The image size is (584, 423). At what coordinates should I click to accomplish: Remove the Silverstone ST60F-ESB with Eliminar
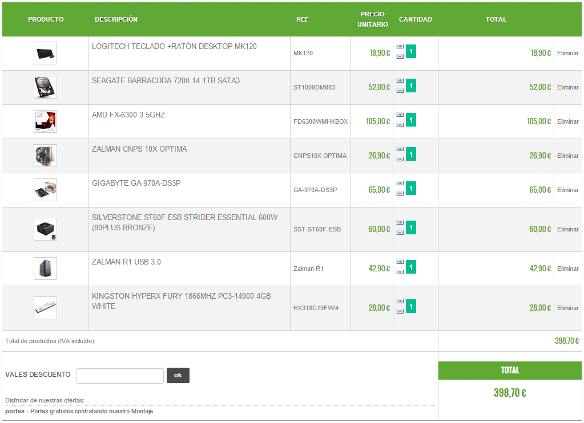(x=568, y=230)
